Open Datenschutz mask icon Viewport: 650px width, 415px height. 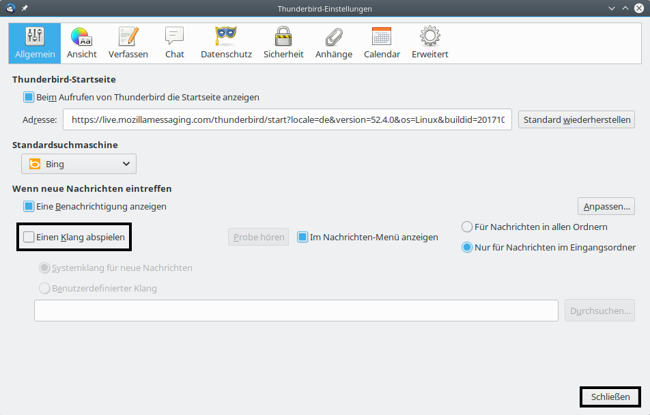coord(226,42)
